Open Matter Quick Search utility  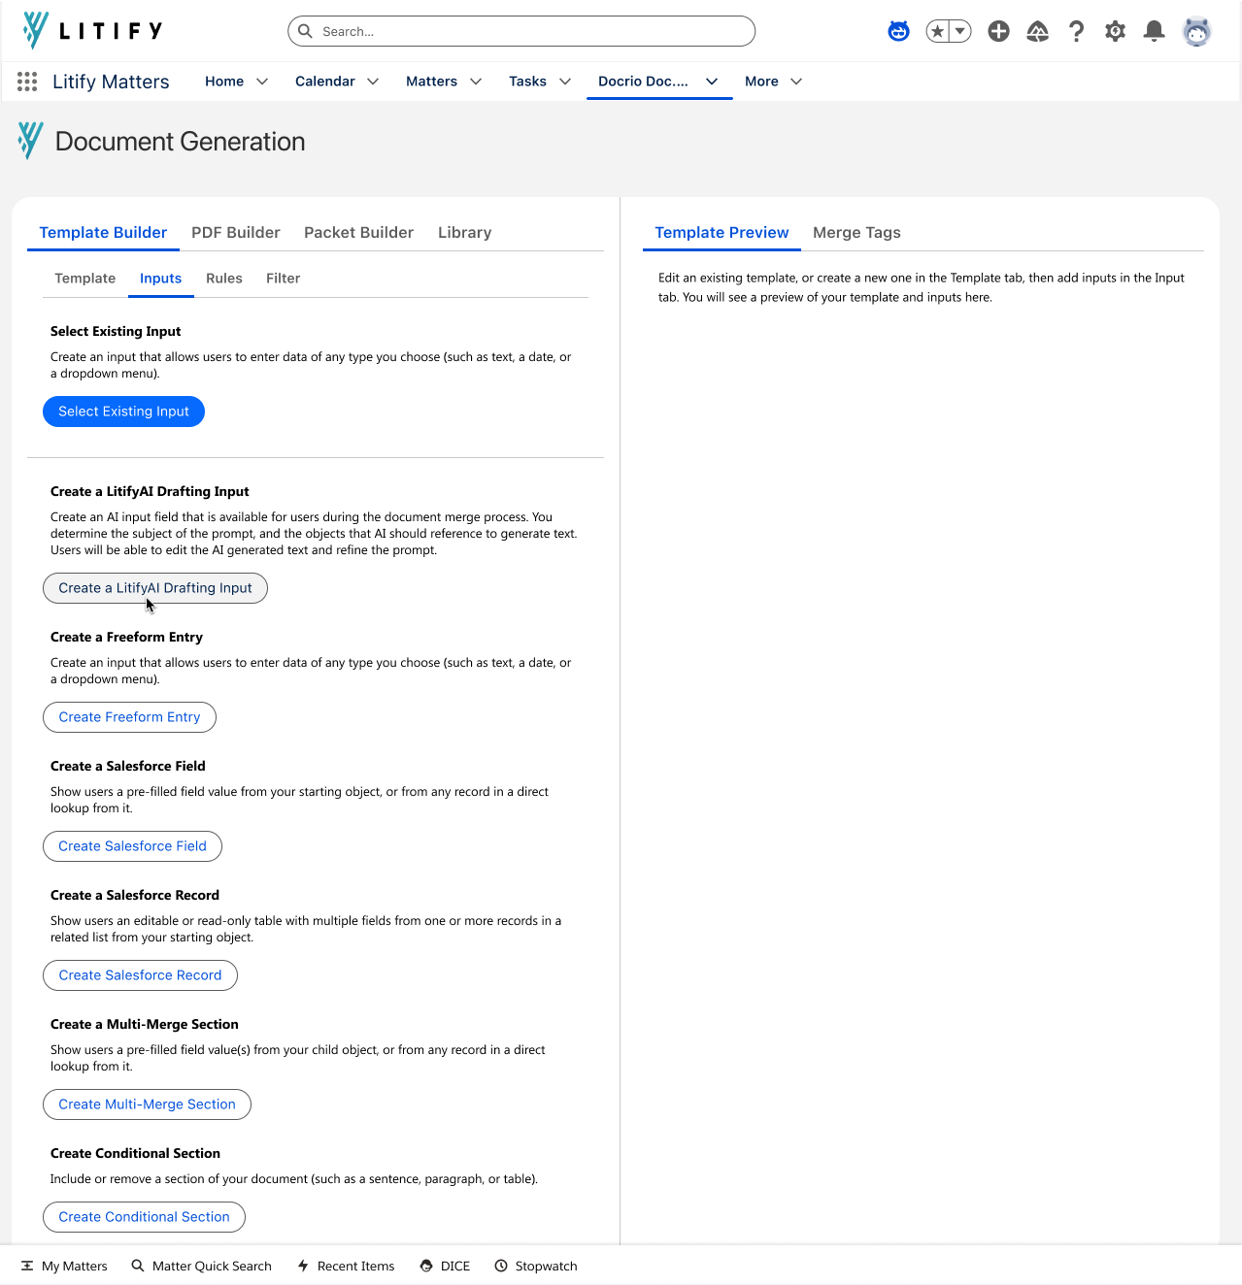202,1266
